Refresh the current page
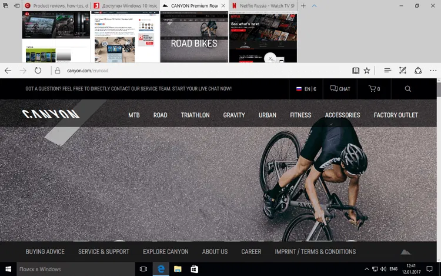 [x=38, y=71]
